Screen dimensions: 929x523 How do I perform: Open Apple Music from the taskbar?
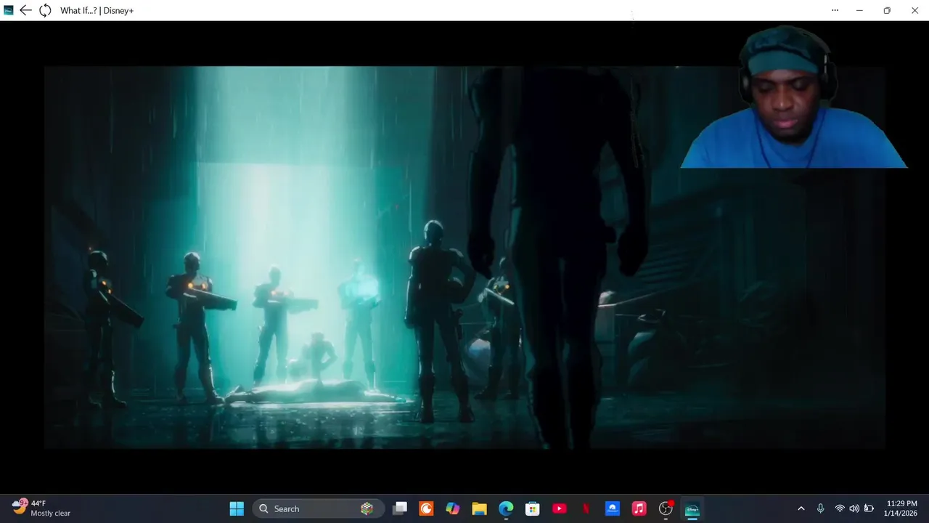[x=639, y=508]
